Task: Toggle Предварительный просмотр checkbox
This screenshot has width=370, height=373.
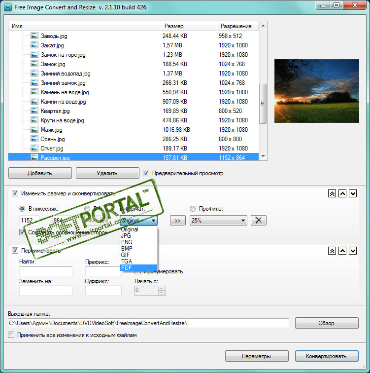Action: (146, 173)
